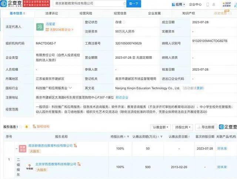The height and width of the screenshot is (179, 237).
Task: Click the 学而思 company logo
Action: [x=30, y=167]
